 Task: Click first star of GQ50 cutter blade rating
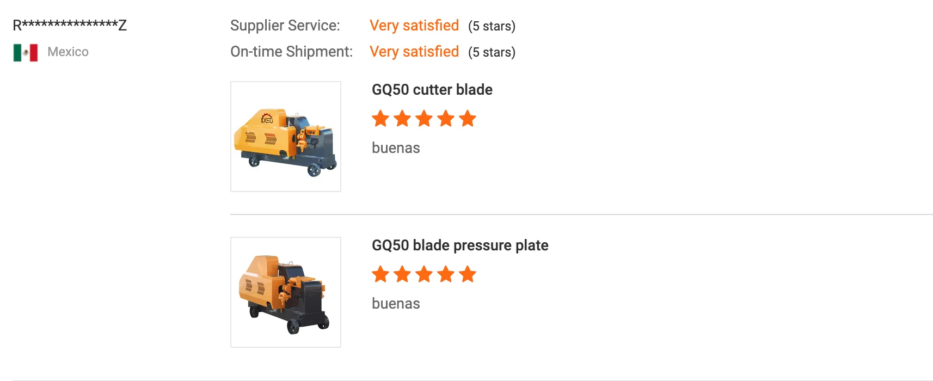click(380, 118)
